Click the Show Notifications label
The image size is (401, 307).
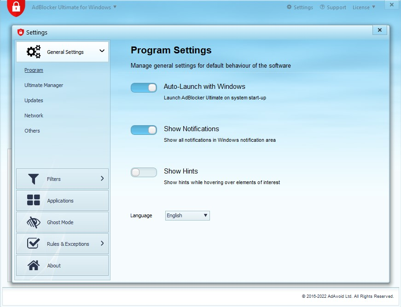[x=192, y=129]
